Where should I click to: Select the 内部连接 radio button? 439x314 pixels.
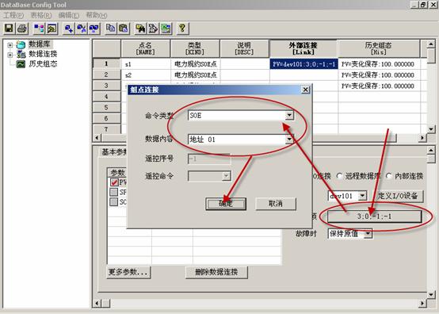(389, 176)
